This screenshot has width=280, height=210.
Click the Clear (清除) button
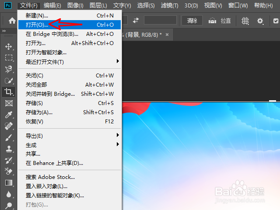pyautogui.click(x=192, y=21)
